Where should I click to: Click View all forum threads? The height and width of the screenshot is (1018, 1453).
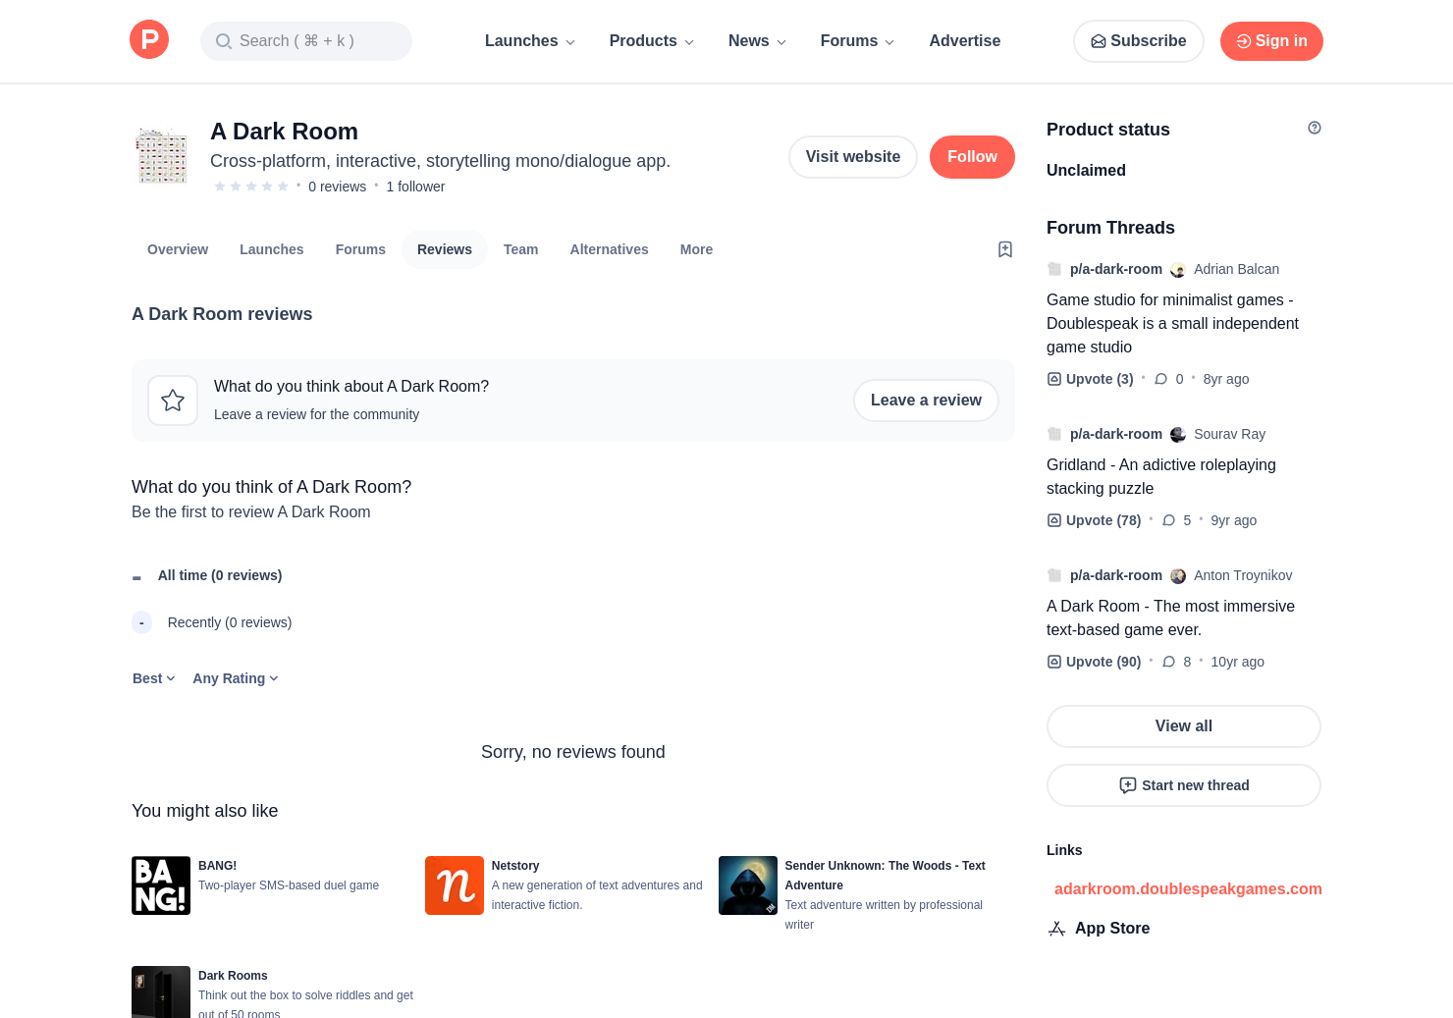pyautogui.click(x=1184, y=726)
